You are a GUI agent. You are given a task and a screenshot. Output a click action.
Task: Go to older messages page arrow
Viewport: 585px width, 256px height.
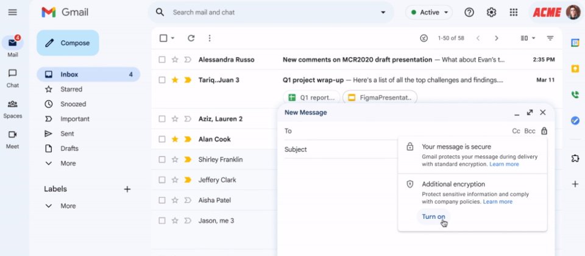pyautogui.click(x=496, y=38)
